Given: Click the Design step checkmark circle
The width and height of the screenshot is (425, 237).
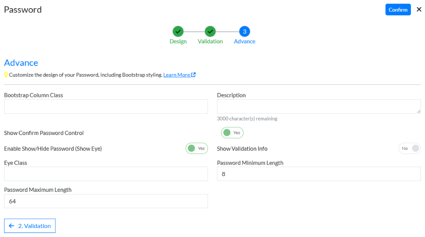Looking at the screenshot, I should (x=178, y=32).
